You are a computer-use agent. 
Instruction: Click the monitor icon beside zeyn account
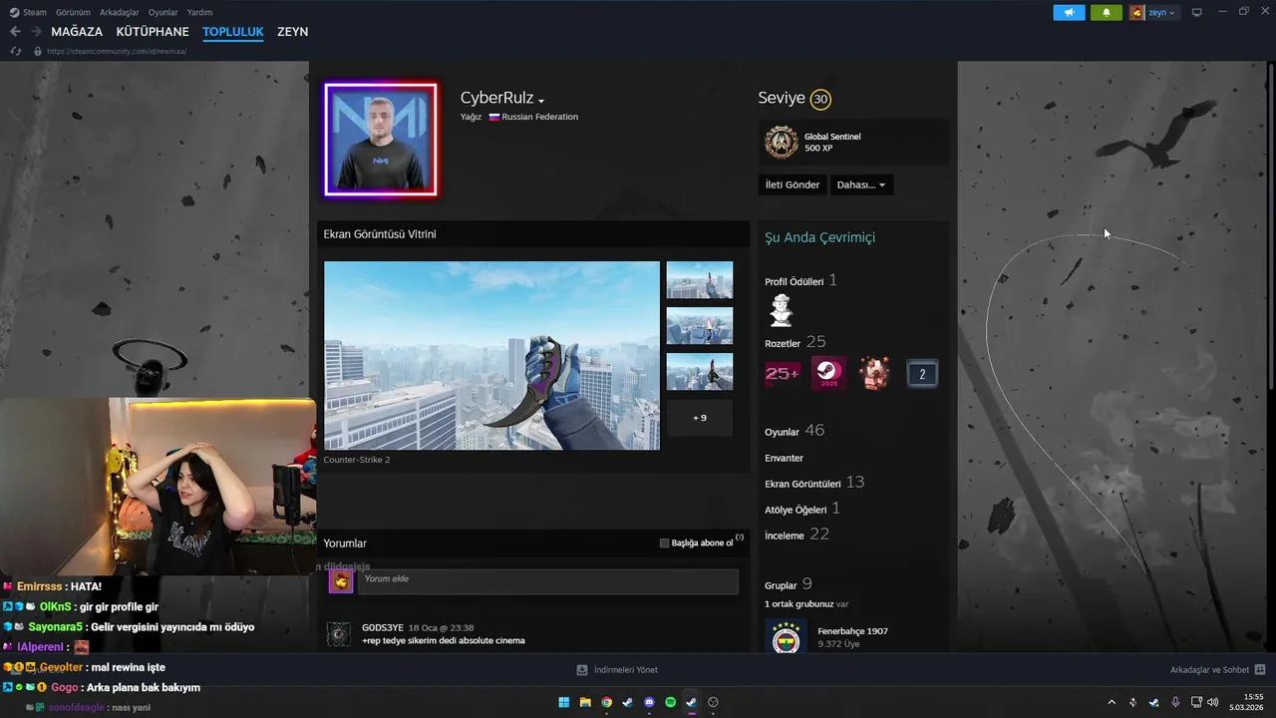(x=1196, y=12)
